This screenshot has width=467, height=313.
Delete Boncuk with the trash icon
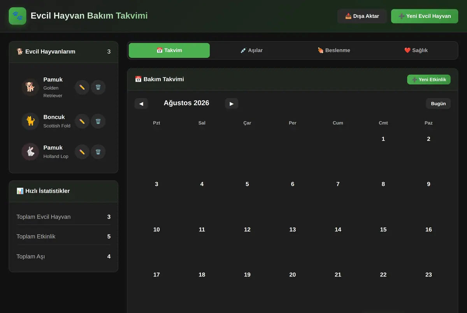click(98, 121)
